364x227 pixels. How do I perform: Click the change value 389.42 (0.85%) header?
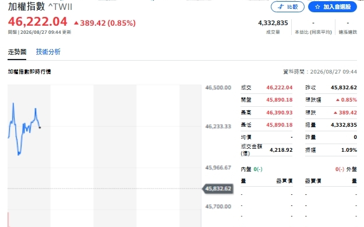coord(105,23)
